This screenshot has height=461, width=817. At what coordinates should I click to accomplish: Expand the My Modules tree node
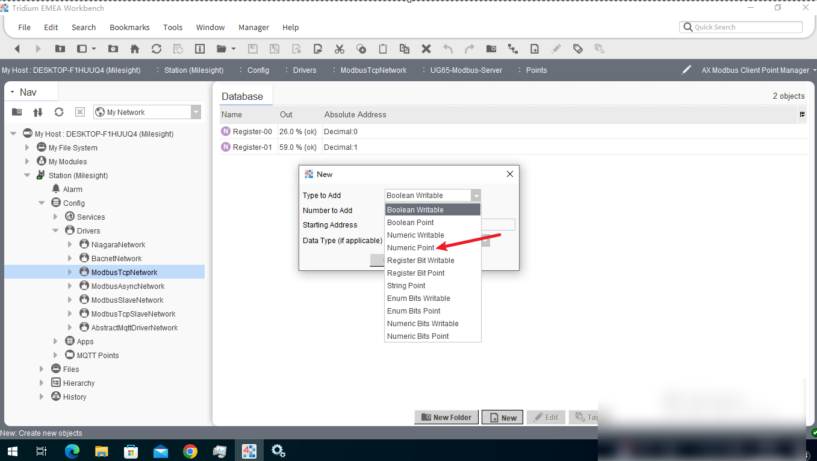pyautogui.click(x=27, y=161)
